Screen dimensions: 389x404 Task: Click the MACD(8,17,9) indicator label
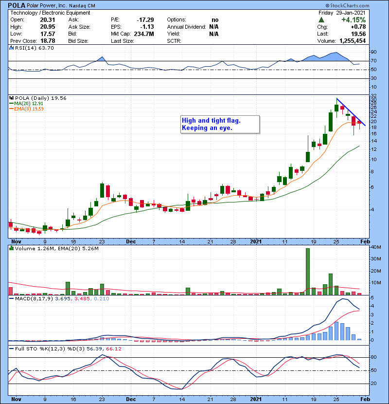pos(34,299)
